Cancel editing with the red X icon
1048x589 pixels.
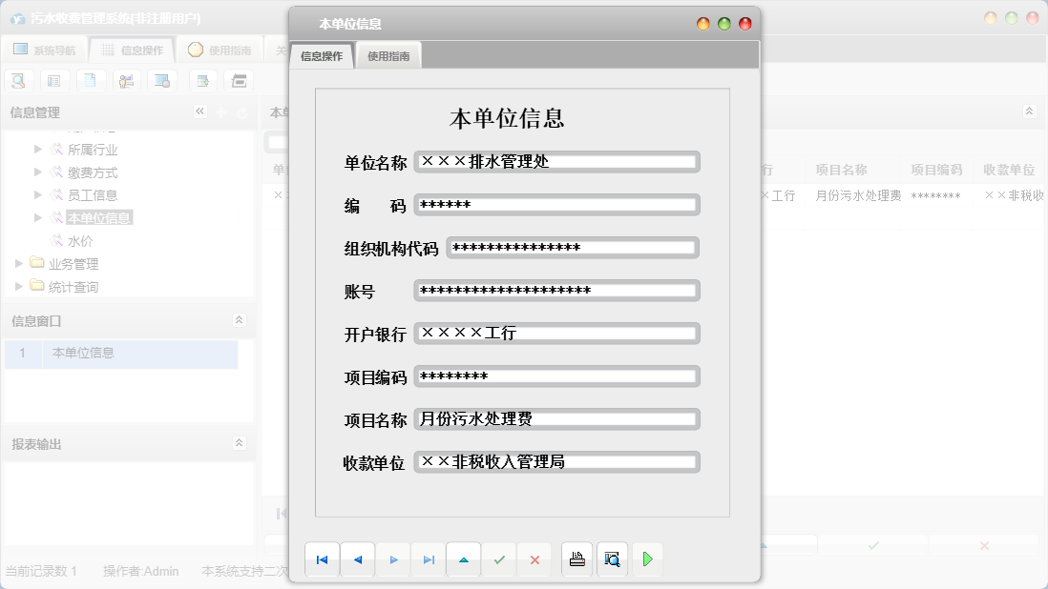click(x=534, y=559)
